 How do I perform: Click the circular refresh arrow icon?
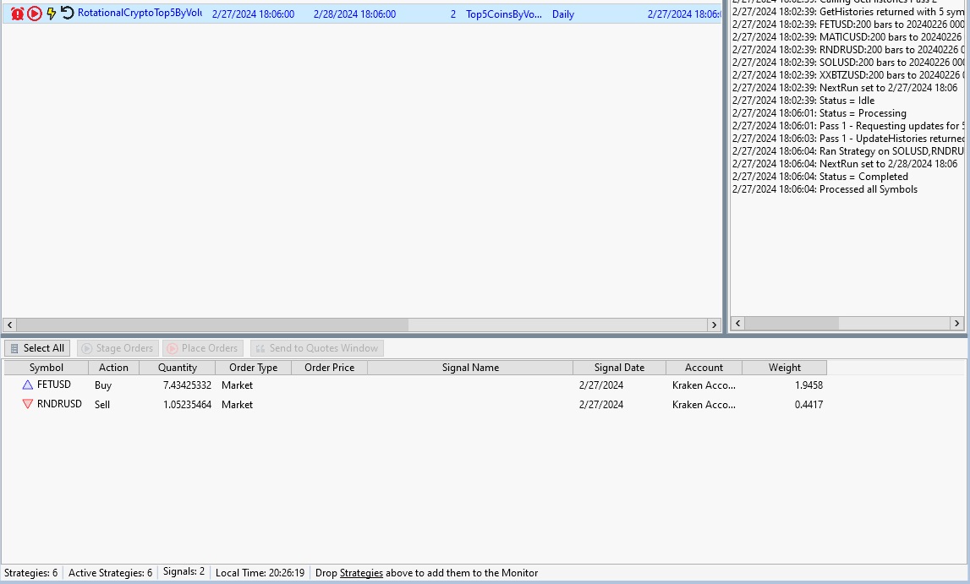68,14
